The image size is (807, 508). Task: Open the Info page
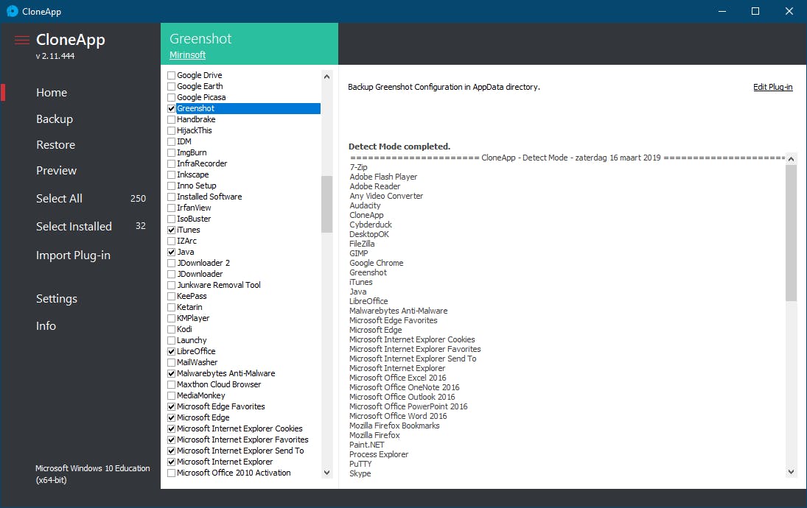[x=46, y=326]
